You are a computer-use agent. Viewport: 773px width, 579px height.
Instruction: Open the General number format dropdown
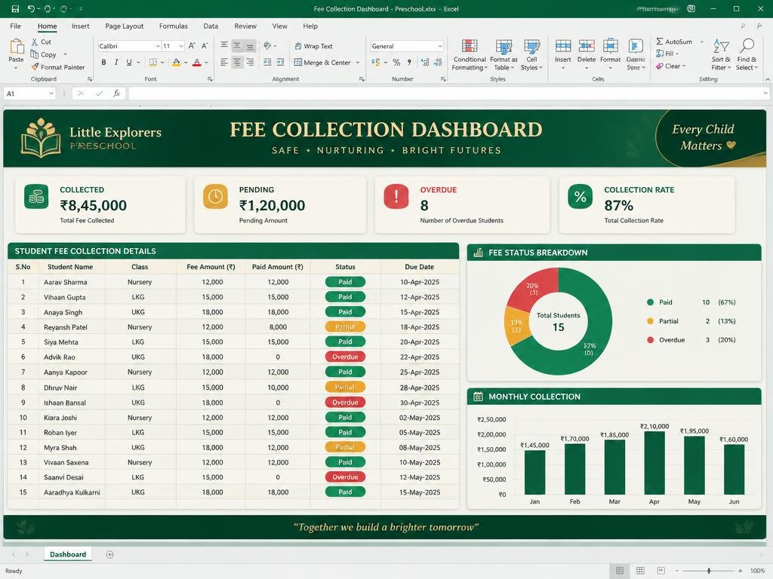[440, 46]
